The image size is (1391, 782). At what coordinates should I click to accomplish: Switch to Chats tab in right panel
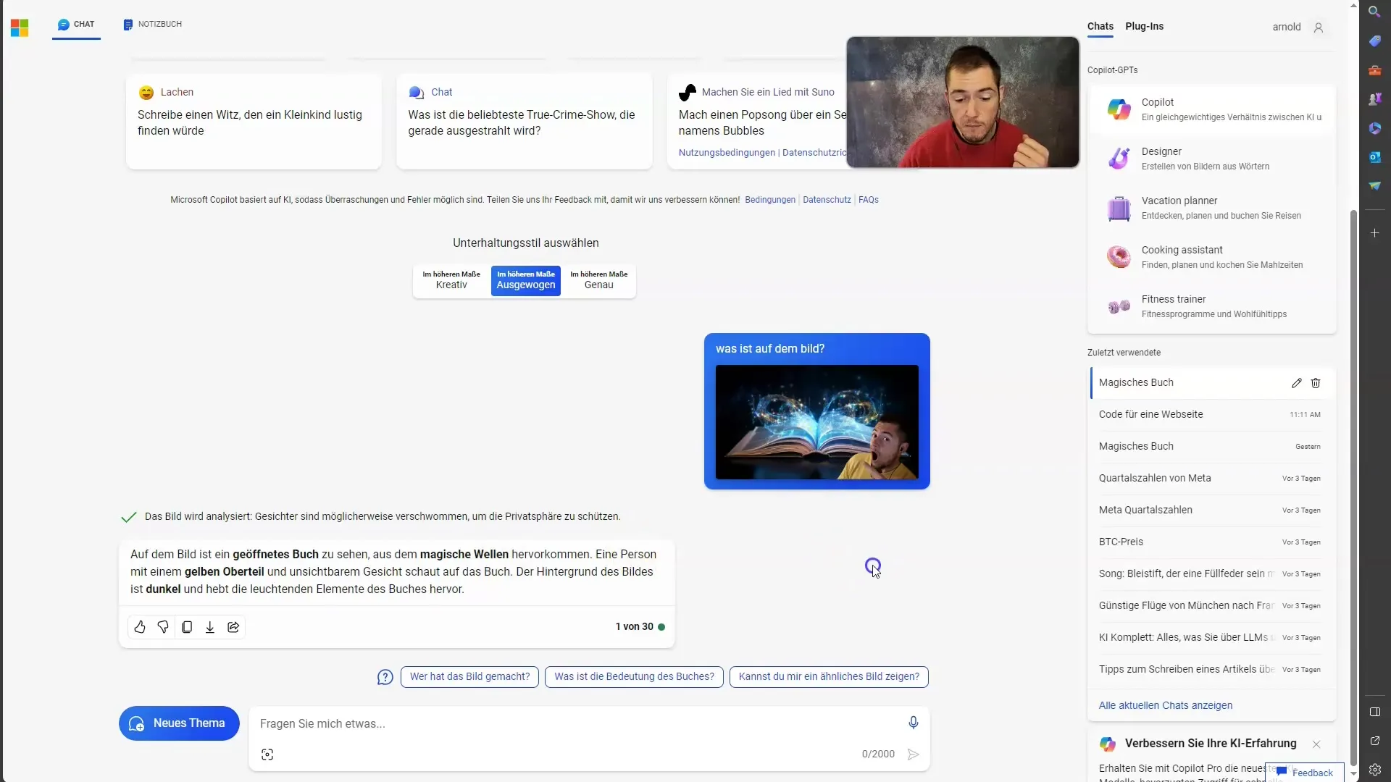click(x=1100, y=26)
